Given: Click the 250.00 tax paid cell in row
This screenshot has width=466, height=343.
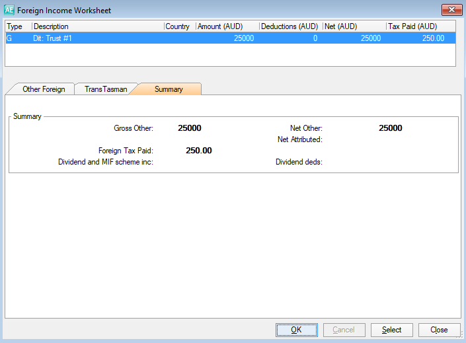Looking at the screenshot, I should click(434, 38).
